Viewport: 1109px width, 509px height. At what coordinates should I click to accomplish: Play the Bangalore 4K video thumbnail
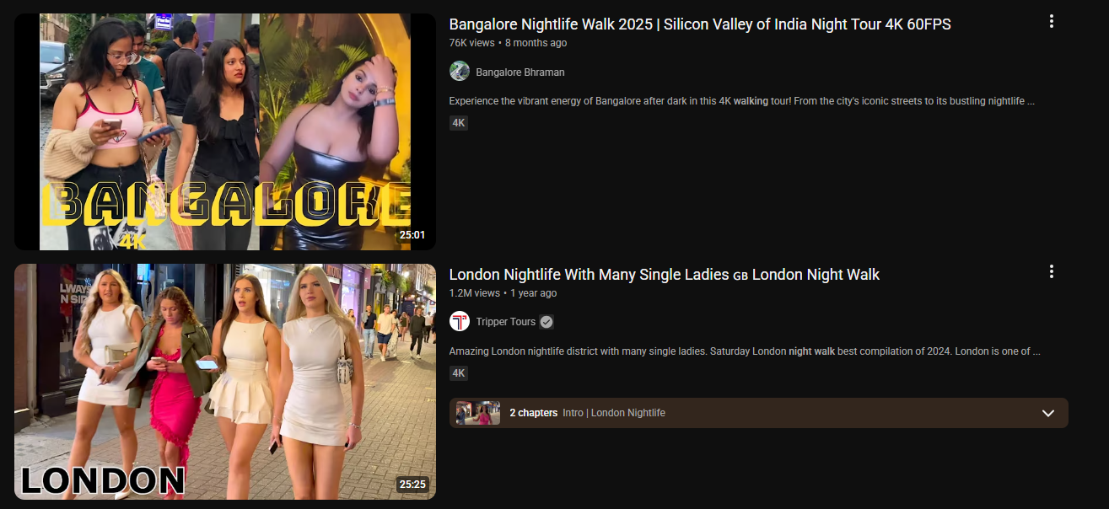tap(224, 131)
